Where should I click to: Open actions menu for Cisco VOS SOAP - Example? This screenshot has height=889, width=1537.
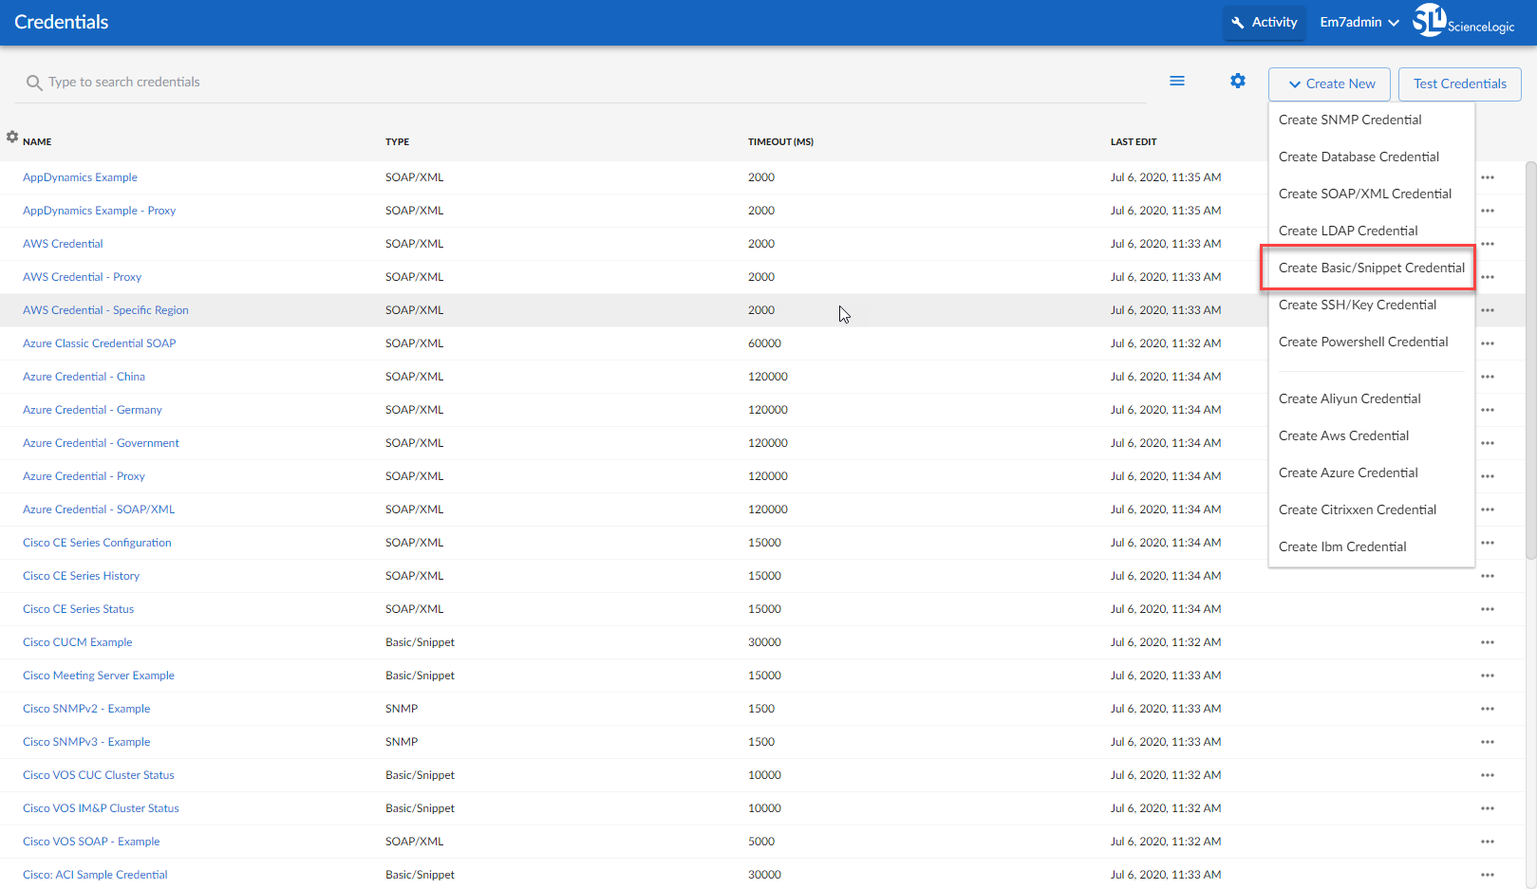1488,842
